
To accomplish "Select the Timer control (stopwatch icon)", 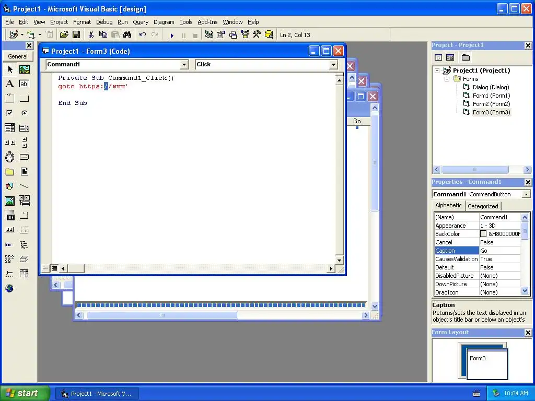I will [x=10, y=157].
